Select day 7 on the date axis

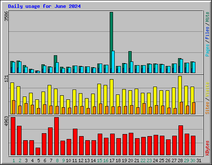(x=51, y=160)
